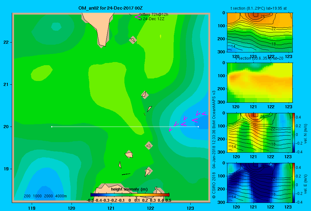This screenshot has height=211, width=311.
Task: Click longitude label 123 under main map
Action: 190,208
